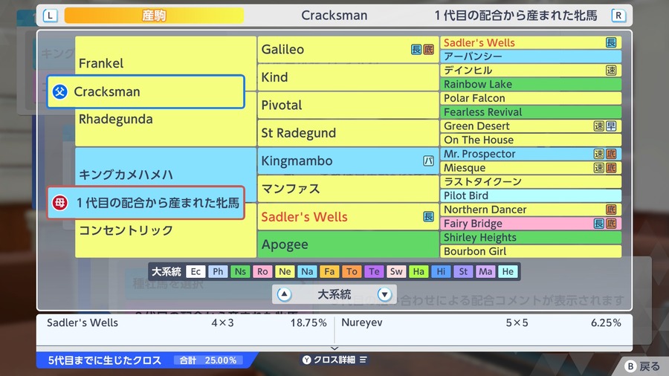The height and width of the screenshot is (376, 669).
Task: Select the Ne lineage swatch
Action: pyautogui.click(x=285, y=271)
